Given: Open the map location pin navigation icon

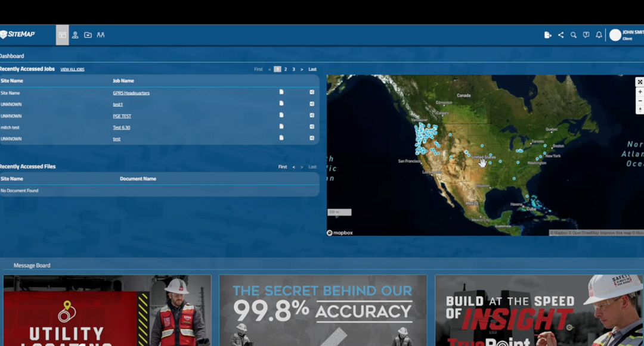Looking at the screenshot, I should pyautogui.click(x=75, y=35).
